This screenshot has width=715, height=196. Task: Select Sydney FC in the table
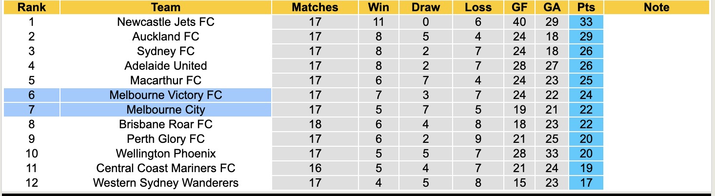166,51
